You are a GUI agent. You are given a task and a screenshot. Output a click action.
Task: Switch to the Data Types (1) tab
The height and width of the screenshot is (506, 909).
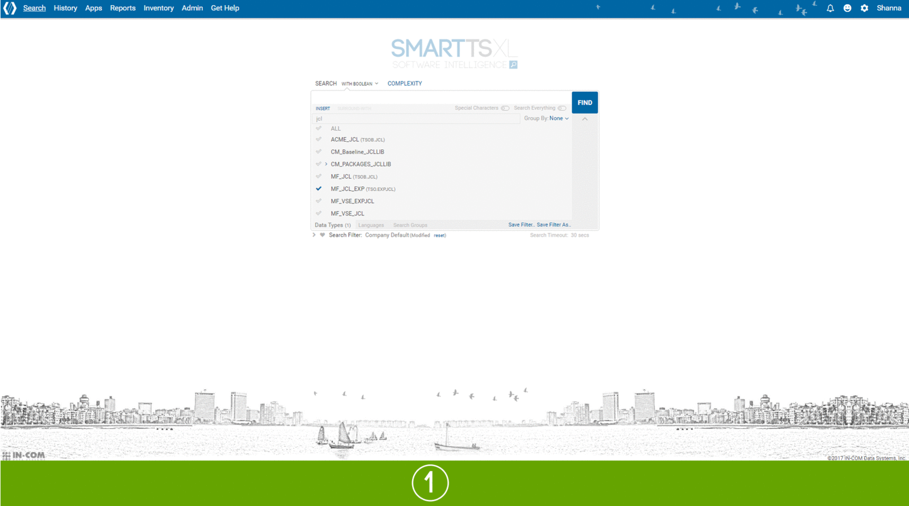coord(333,225)
